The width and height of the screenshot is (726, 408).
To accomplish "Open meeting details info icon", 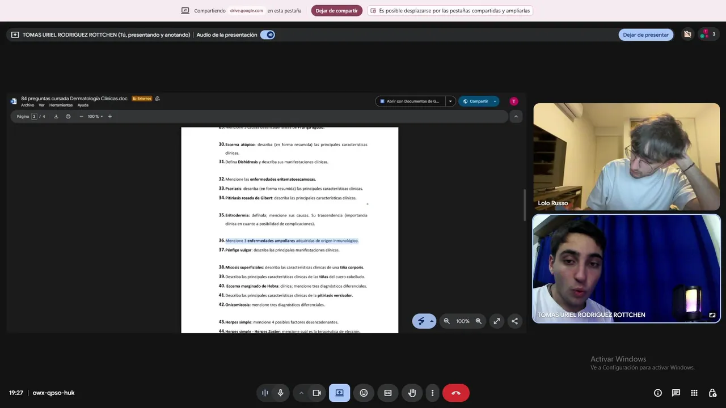I will click(x=658, y=393).
